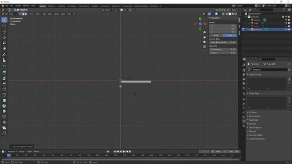Hide the Light object via eye icon

286,23
